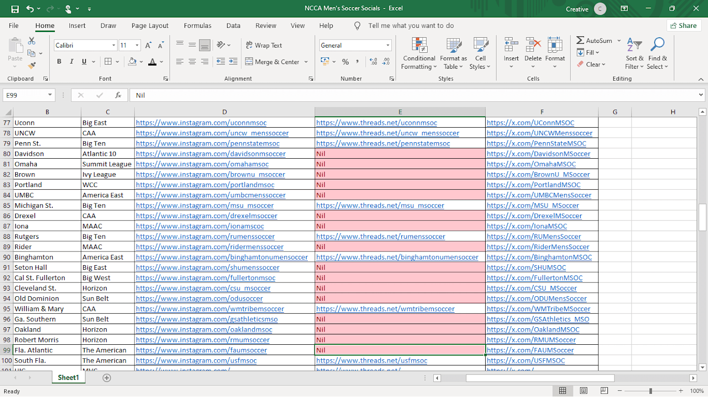Click the Find & Select magnifier icon
708x397 pixels.
tap(657, 44)
